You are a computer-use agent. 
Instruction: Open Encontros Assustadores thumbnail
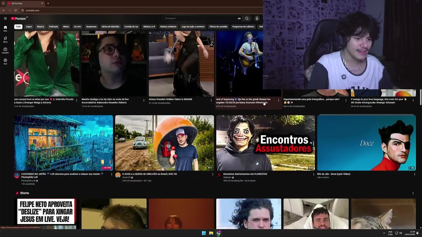pos(265,143)
